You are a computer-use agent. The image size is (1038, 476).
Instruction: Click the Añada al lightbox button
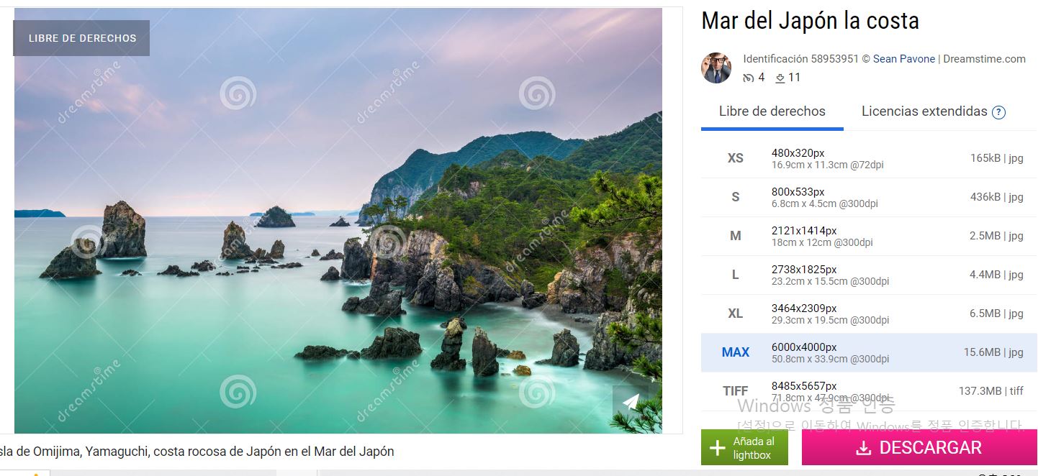tap(744, 447)
